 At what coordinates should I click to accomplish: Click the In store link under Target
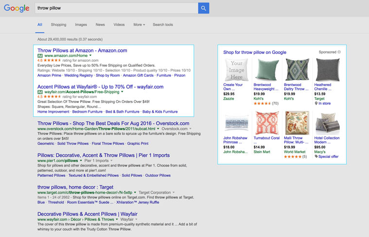(325, 103)
